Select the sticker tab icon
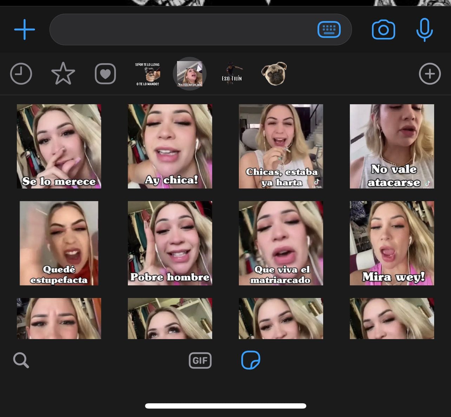 (251, 360)
